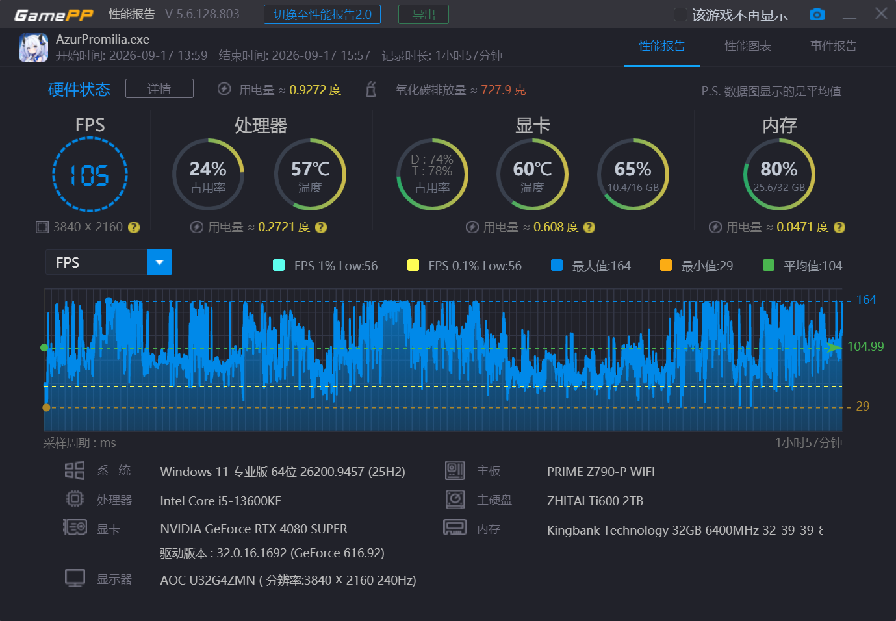Toggle the blue 最大值 swatch
This screenshot has width=896, height=621.
tap(556, 265)
